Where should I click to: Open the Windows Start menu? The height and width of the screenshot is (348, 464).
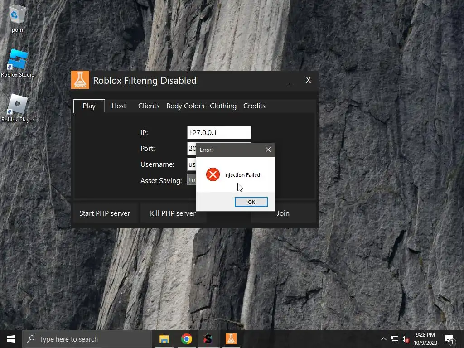11,339
